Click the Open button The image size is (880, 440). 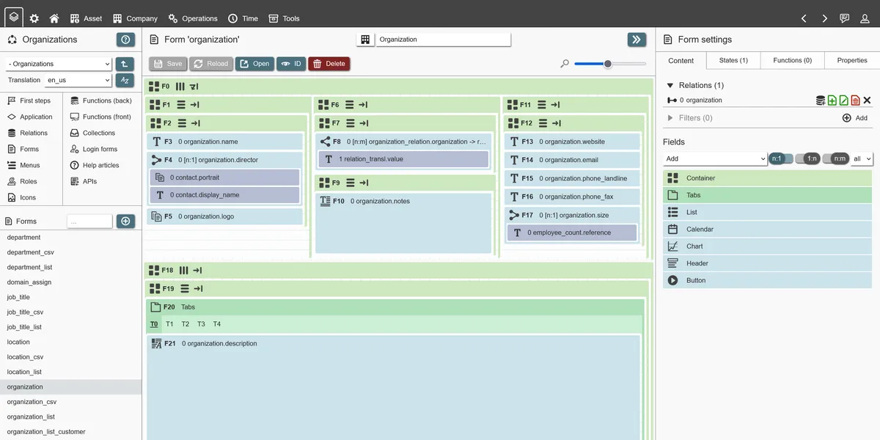coord(254,64)
